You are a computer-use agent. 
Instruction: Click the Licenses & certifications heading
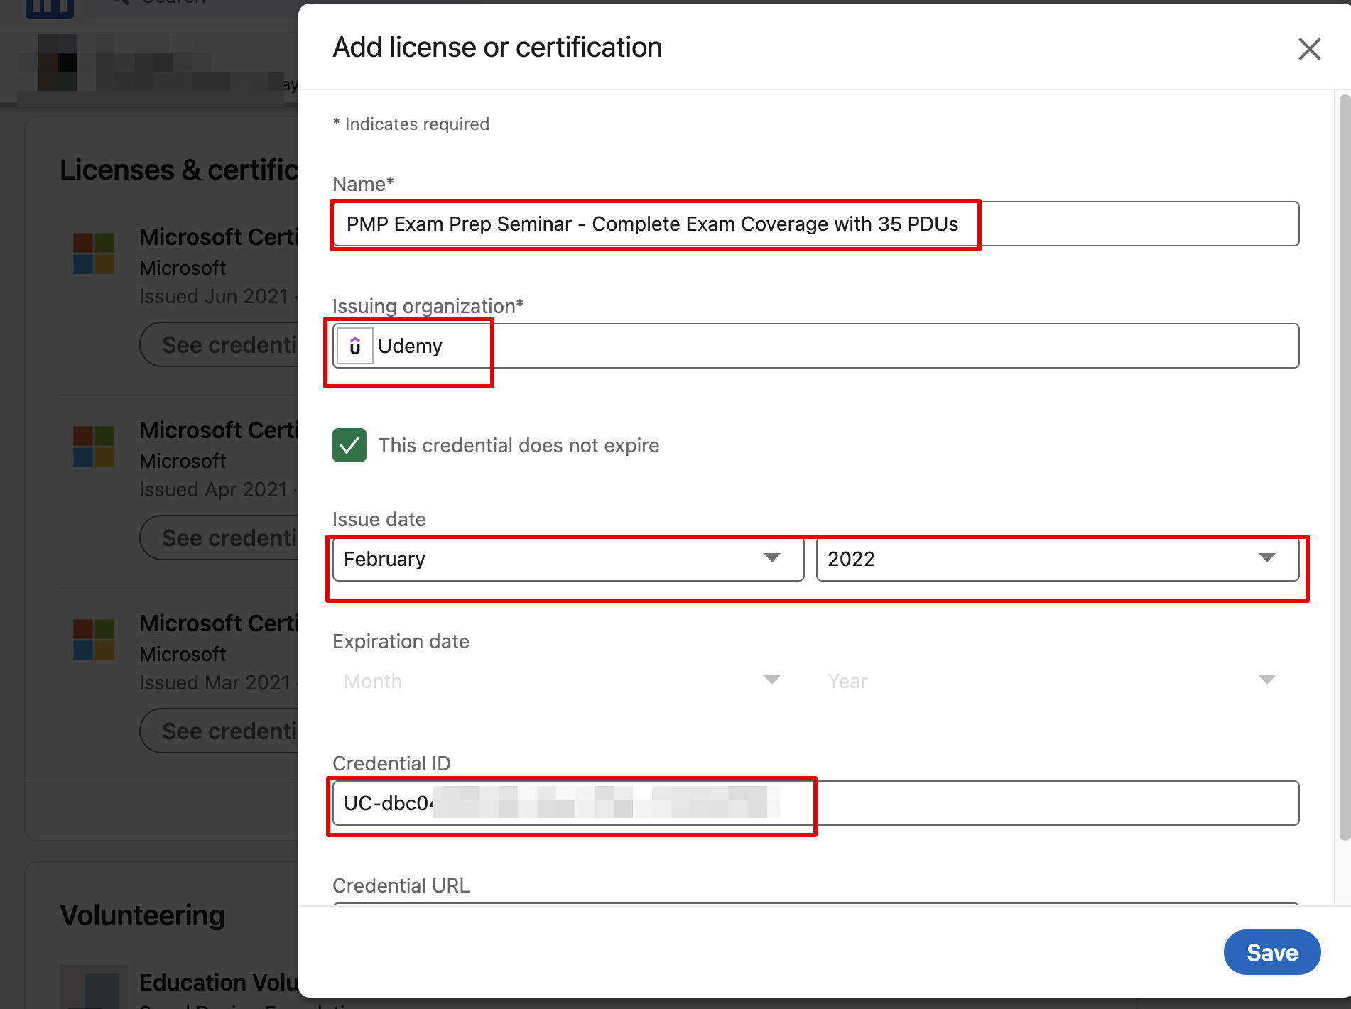[179, 170]
